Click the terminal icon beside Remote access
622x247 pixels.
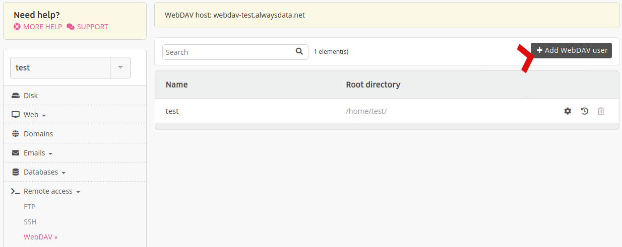point(16,191)
